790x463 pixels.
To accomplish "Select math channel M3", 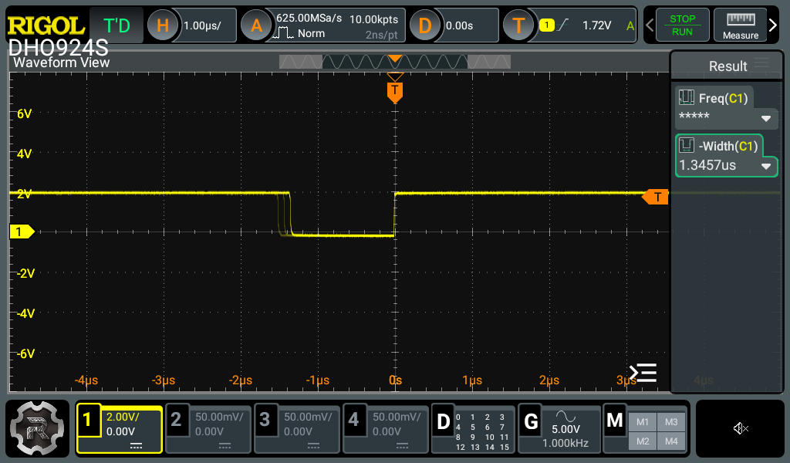I will coord(671,422).
